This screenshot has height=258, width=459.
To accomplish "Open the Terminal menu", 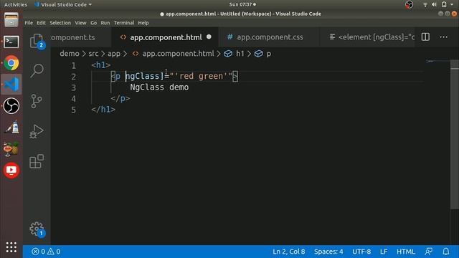I will pos(124,23).
